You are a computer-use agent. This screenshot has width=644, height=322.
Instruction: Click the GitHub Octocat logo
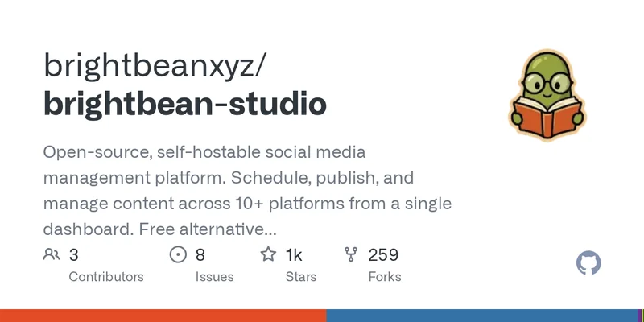[x=589, y=263]
